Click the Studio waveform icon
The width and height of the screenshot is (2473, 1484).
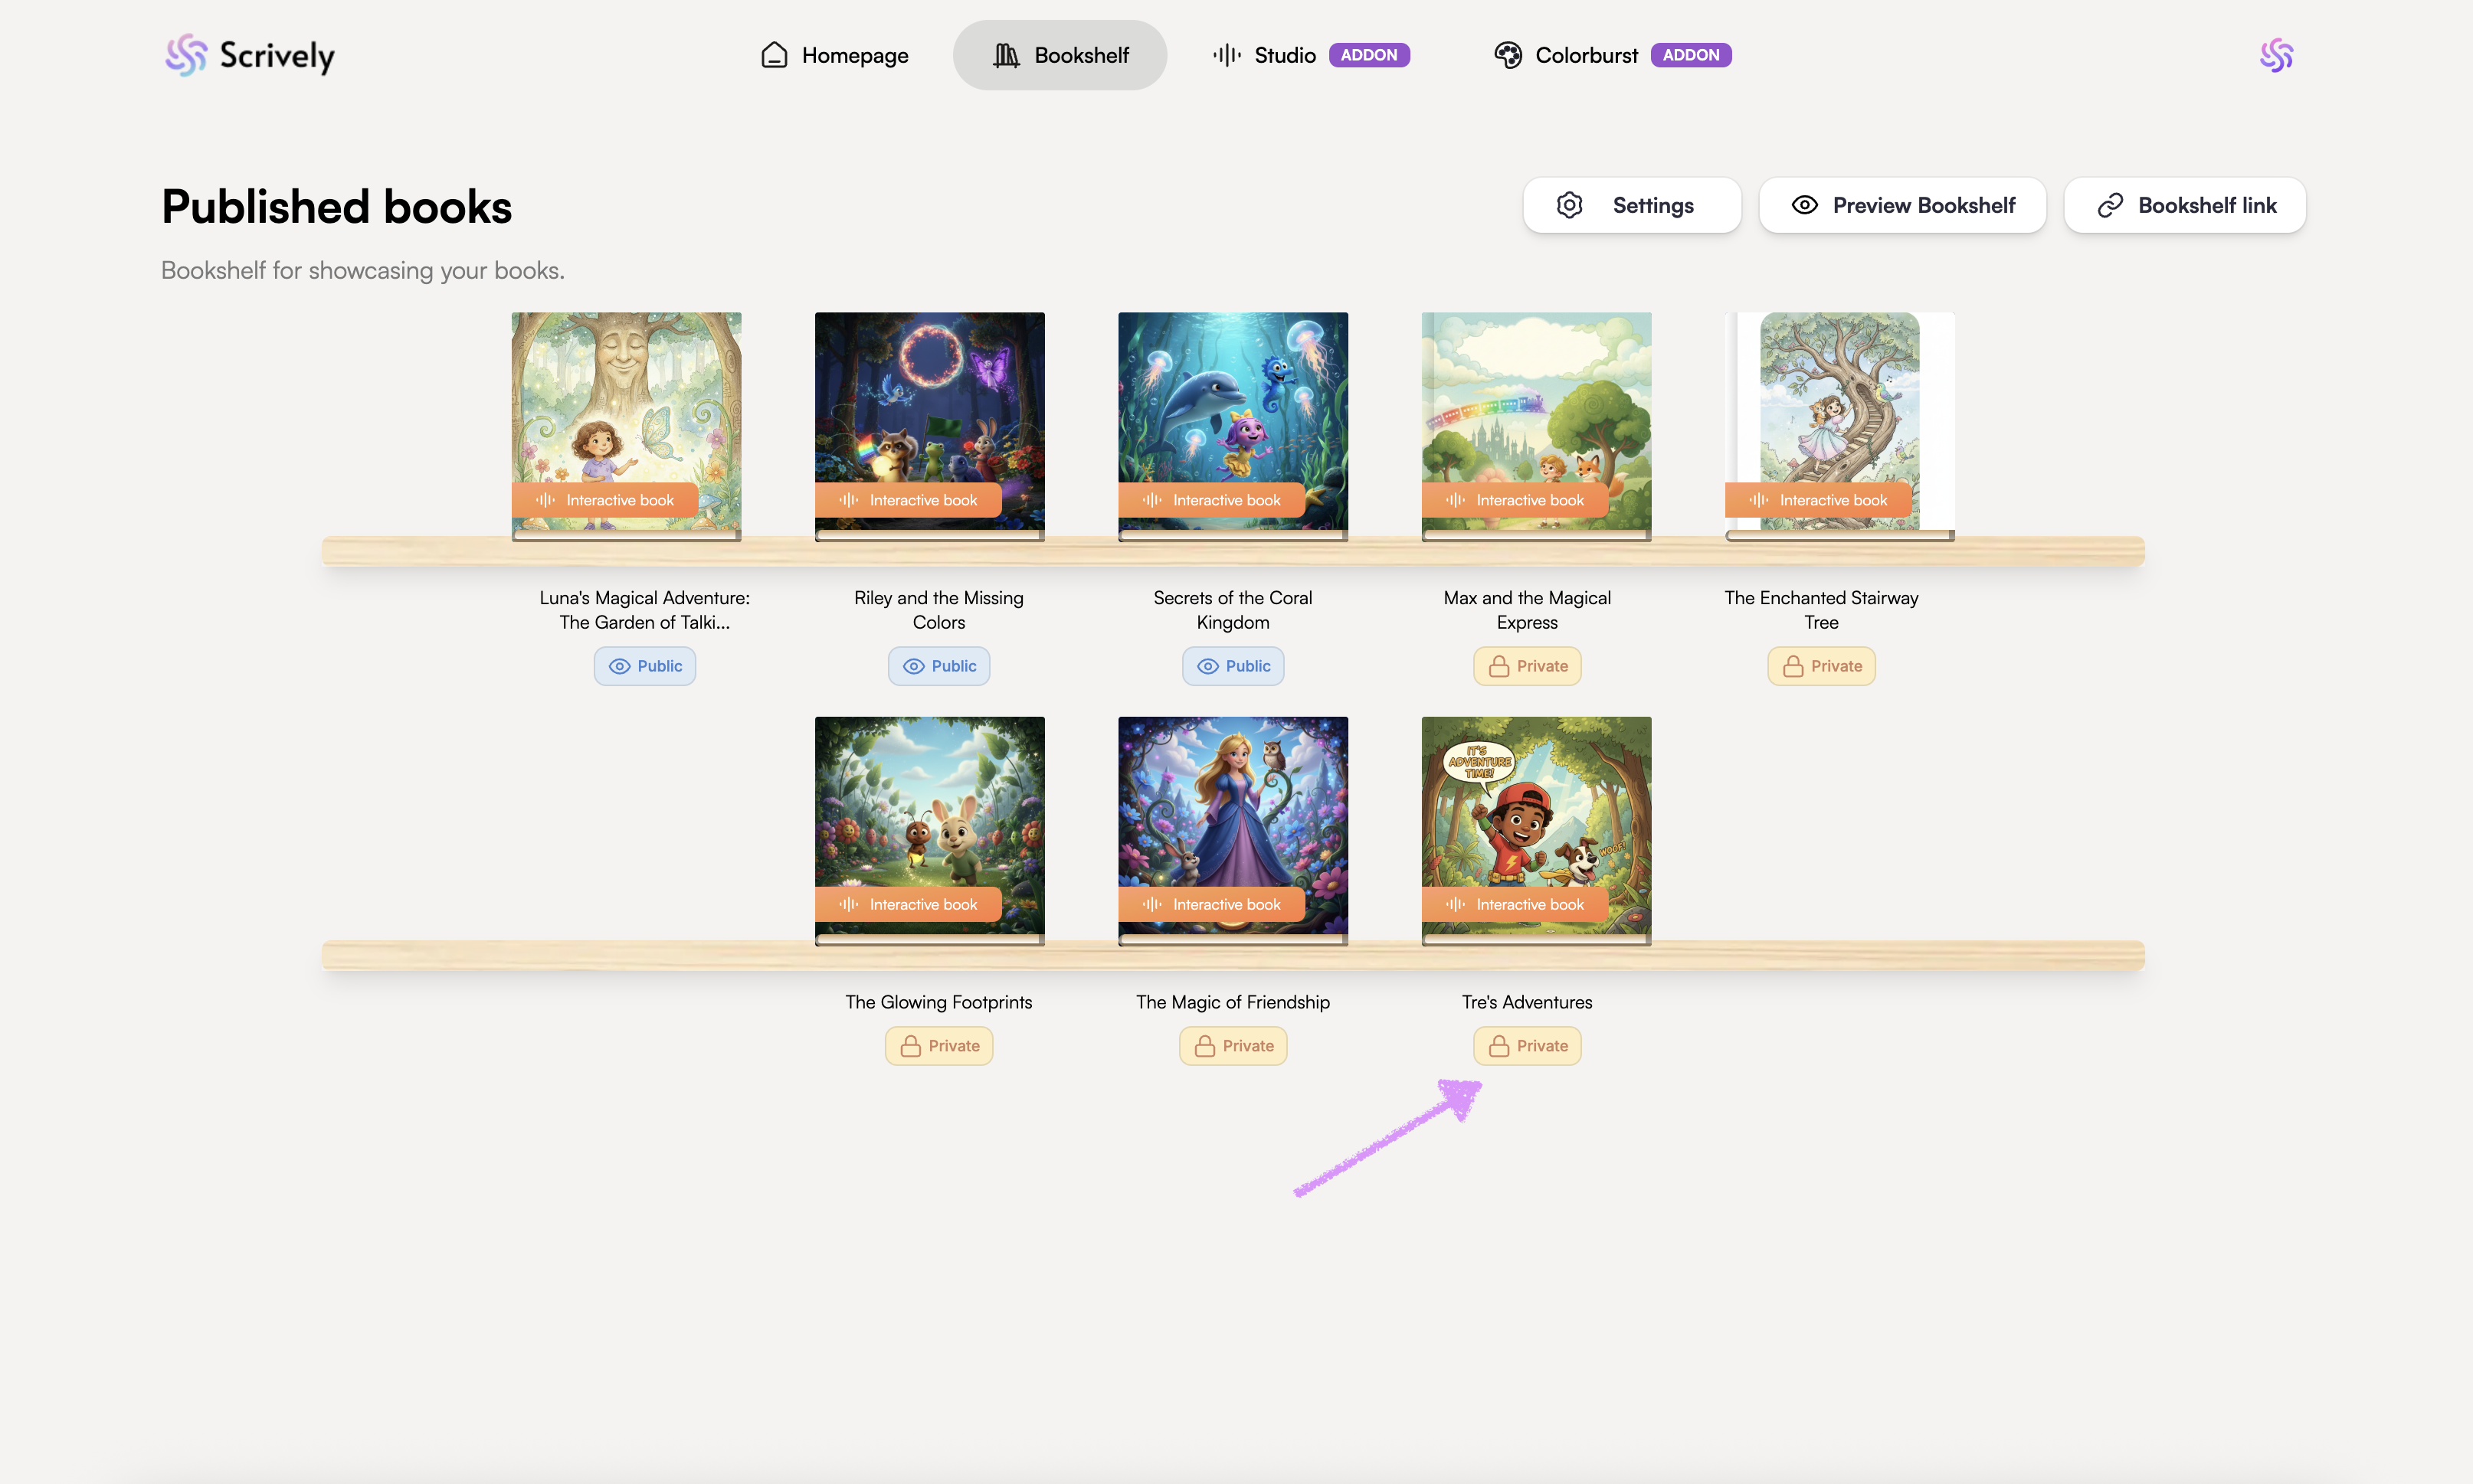point(1227,55)
